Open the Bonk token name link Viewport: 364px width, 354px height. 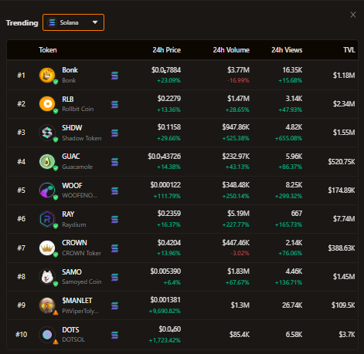tap(70, 70)
